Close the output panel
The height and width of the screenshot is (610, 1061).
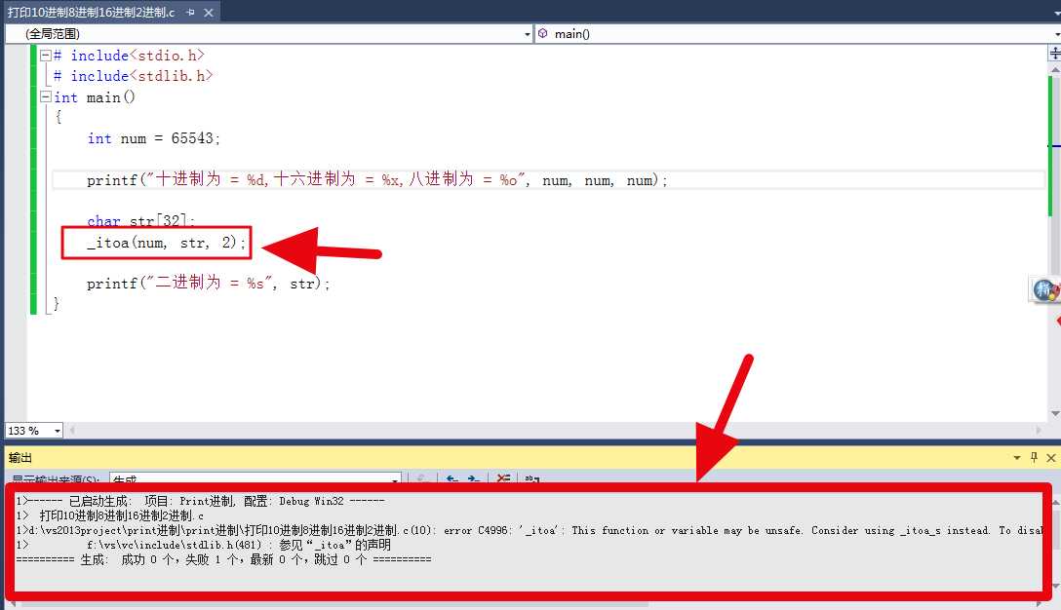pyautogui.click(x=1050, y=457)
